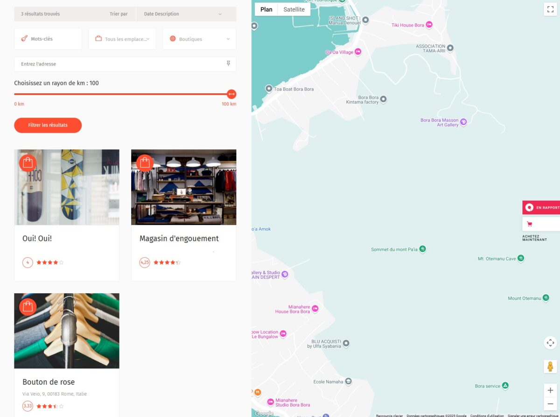Viewport: 560px width, 417px height.
Task: Open the Boutiques category dropdown
Action: [199, 39]
